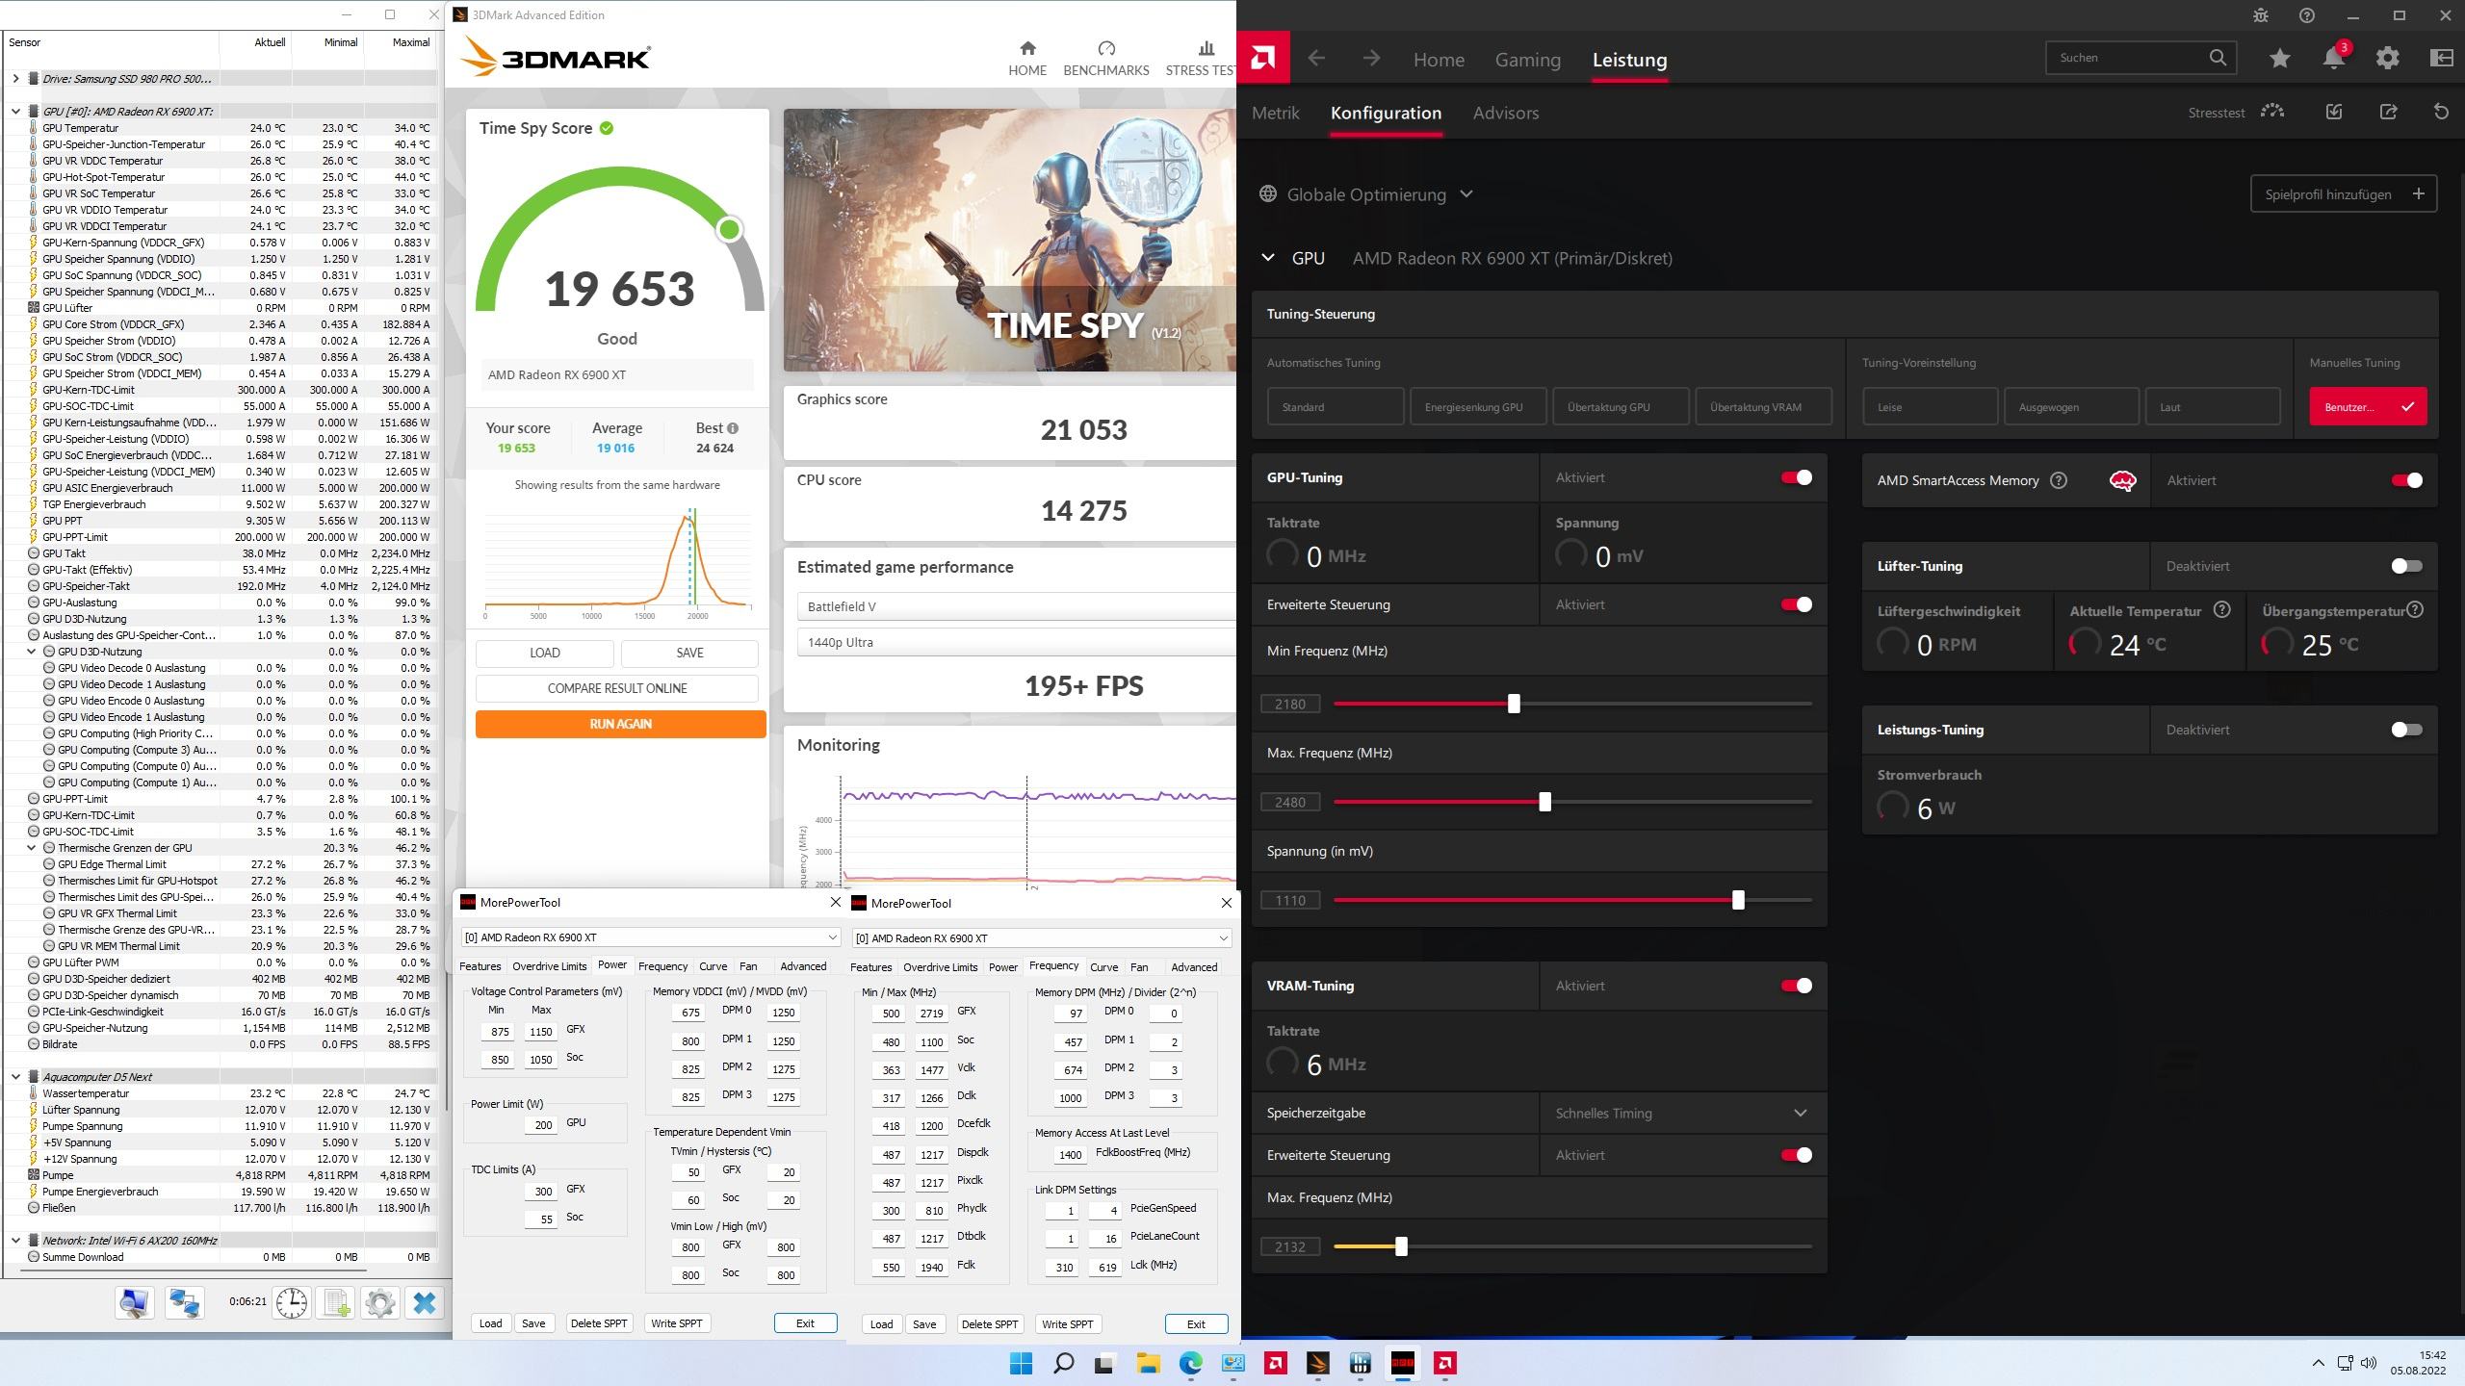The height and width of the screenshot is (1386, 2465).
Task: Go forward with the right arrow in Radeon Software
Action: 1371,59
